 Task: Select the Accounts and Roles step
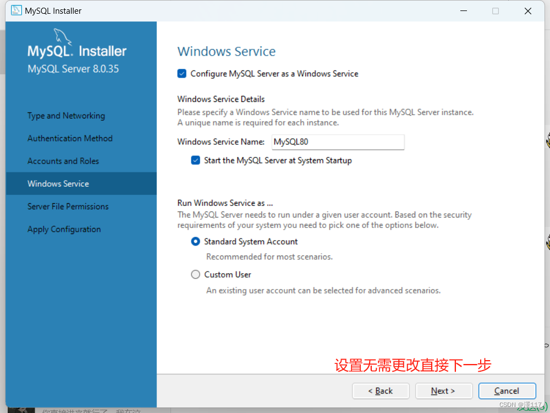pyautogui.click(x=63, y=161)
